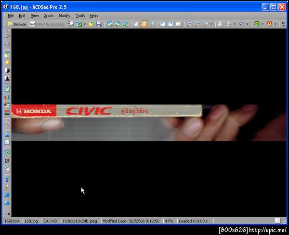The image size is (289, 235).
Task: Click the Color image icon in sidebar
Action: click(7, 89)
